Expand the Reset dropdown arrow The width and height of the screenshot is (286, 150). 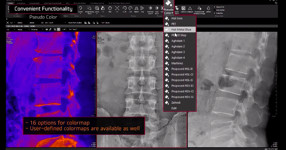81,14
